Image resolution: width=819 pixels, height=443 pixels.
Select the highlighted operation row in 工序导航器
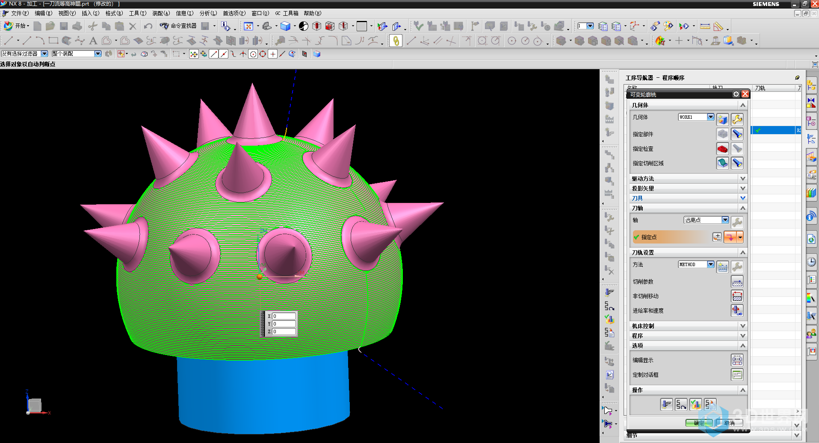(x=776, y=130)
